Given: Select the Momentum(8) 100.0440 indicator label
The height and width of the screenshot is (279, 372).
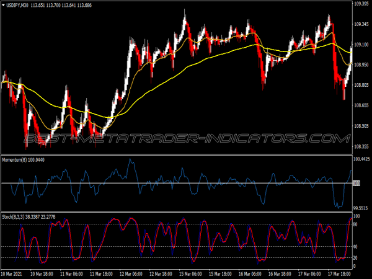Looking at the screenshot, I should [x=24, y=160].
